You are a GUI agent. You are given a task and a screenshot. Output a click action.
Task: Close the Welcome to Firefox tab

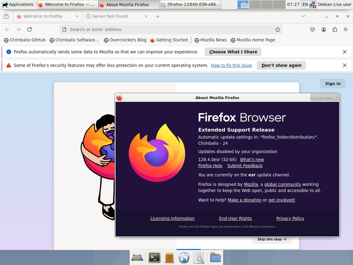77,16
